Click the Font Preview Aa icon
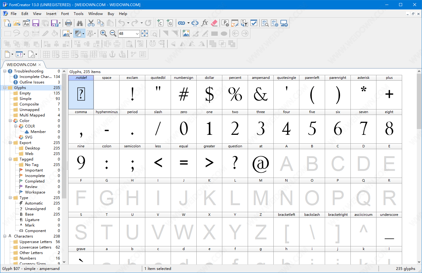This screenshot has height=273, width=422. 26,23
